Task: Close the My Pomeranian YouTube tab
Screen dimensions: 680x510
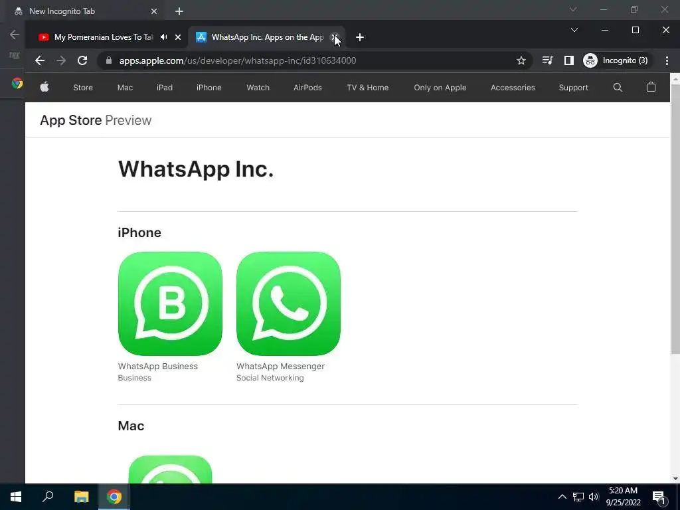Action: [x=178, y=37]
